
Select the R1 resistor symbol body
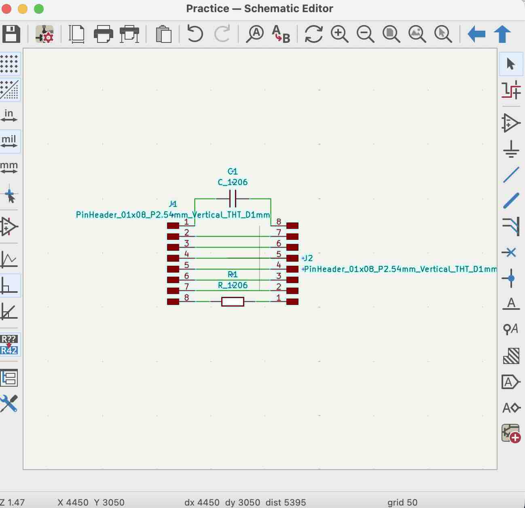coord(233,301)
